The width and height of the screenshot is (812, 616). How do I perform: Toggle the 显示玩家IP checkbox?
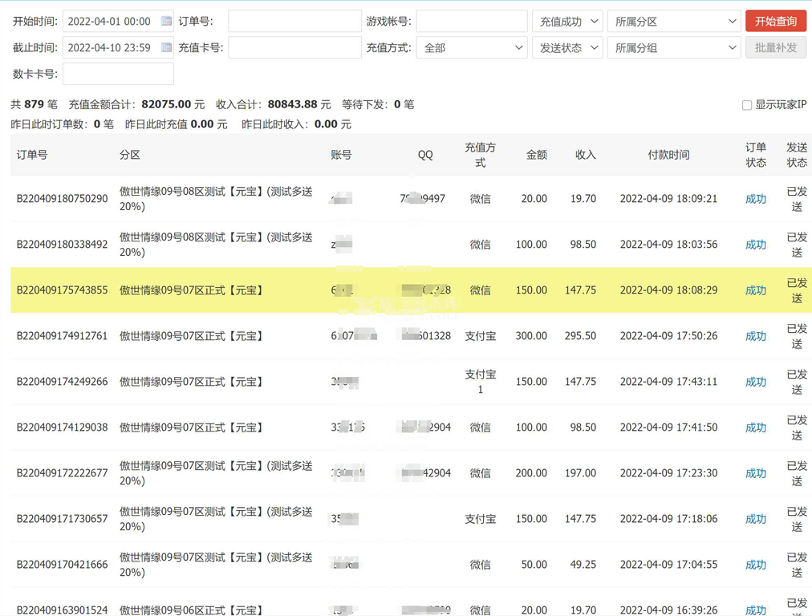(x=747, y=105)
